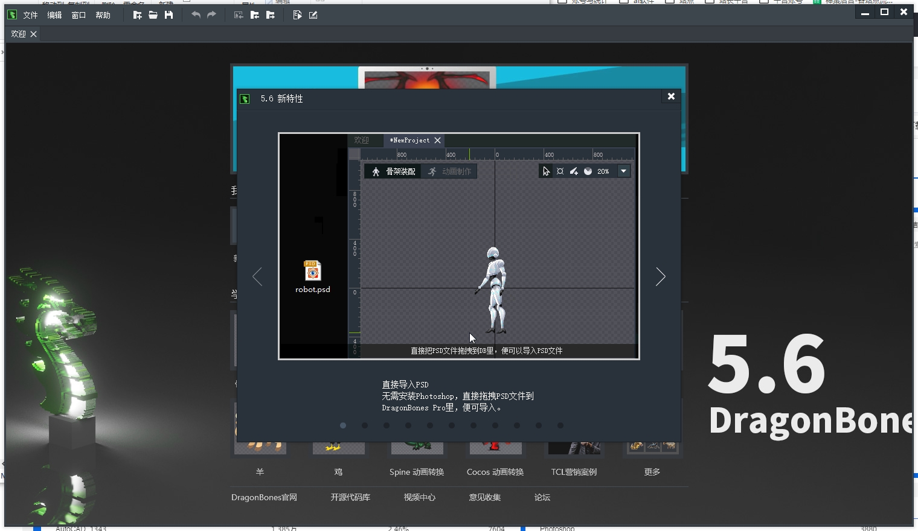This screenshot has height=531, width=918.
Task: Open a project using the folder toolbar icon
Action: (x=153, y=15)
